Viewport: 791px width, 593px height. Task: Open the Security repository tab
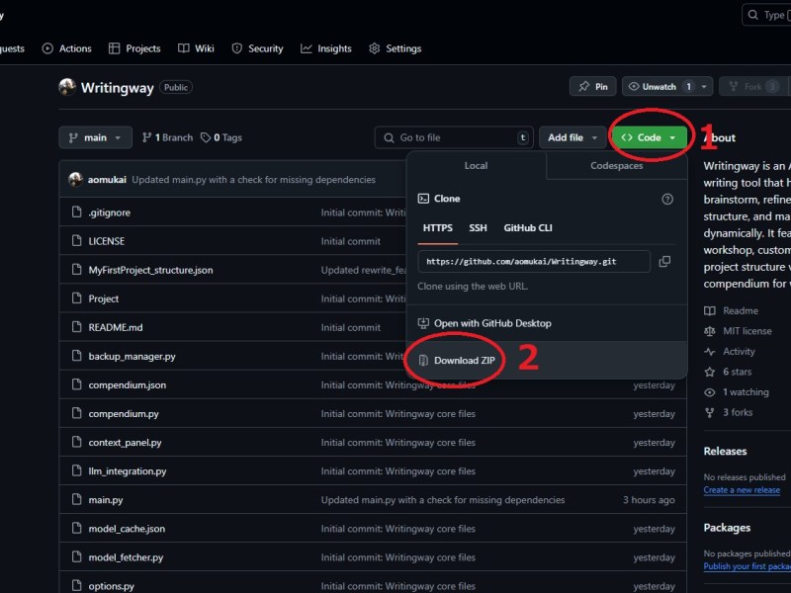pos(257,48)
